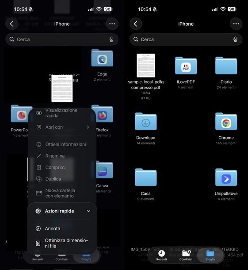Tap microphone icon in left search bar
248x270 pixels.
tap(111, 39)
